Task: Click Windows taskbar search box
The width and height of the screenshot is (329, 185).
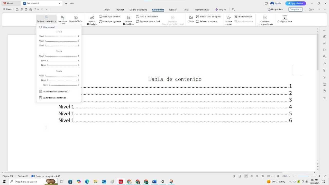Action: pos(26,182)
